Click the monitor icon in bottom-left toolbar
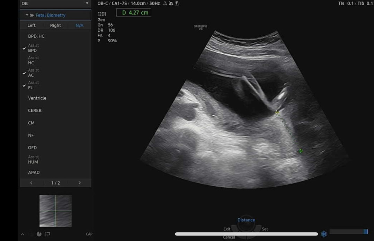This screenshot has height=241, width=374. [x=48, y=234]
